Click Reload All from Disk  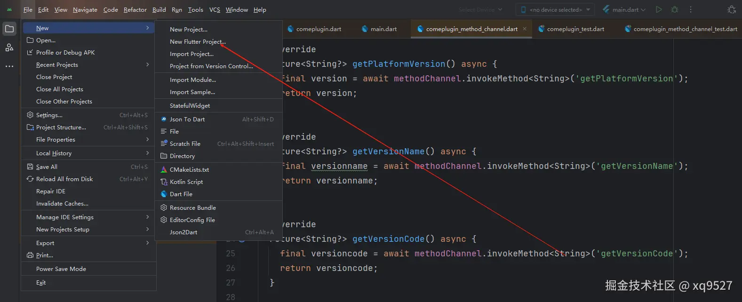(x=88, y=179)
